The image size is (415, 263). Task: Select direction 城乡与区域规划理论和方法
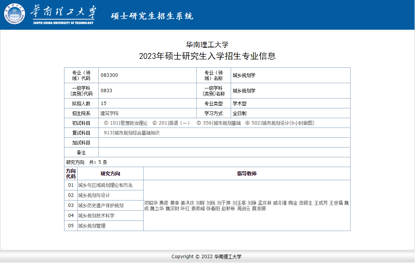pos(105,185)
